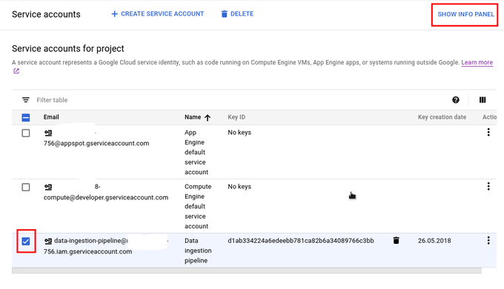Click 756.iam.gserviceaccount.com email text
The image size is (504, 289).
coord(87,251)
